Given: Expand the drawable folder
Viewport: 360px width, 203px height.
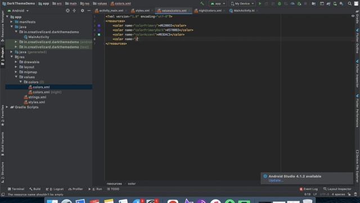Looking at the screenshot, I should pyautogui.click(x=16, y=62).
